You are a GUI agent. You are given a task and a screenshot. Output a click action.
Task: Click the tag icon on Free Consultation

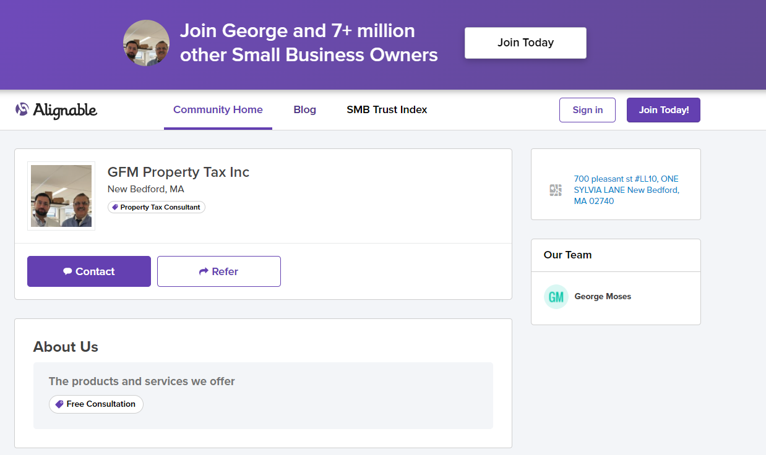point(59,404)
